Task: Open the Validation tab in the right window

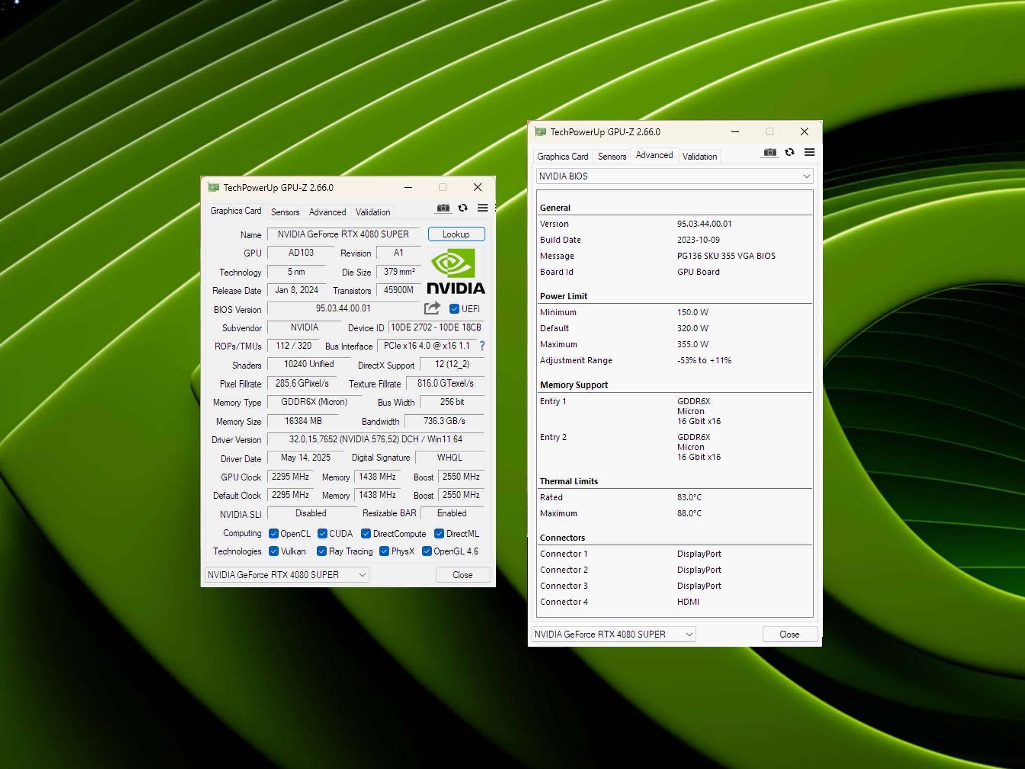Action: coord(699,156)
